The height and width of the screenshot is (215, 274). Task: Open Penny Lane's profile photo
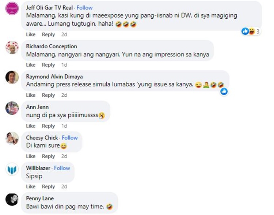pyautogui.click(x=12, y=200)
